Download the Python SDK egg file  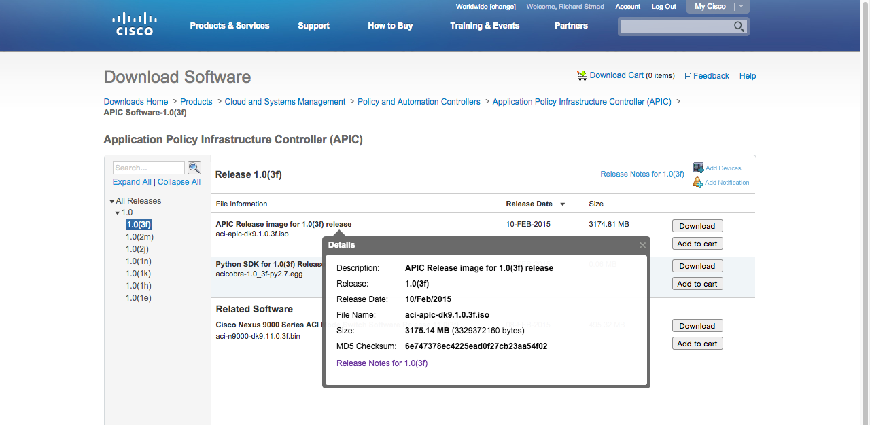(697, 266)
